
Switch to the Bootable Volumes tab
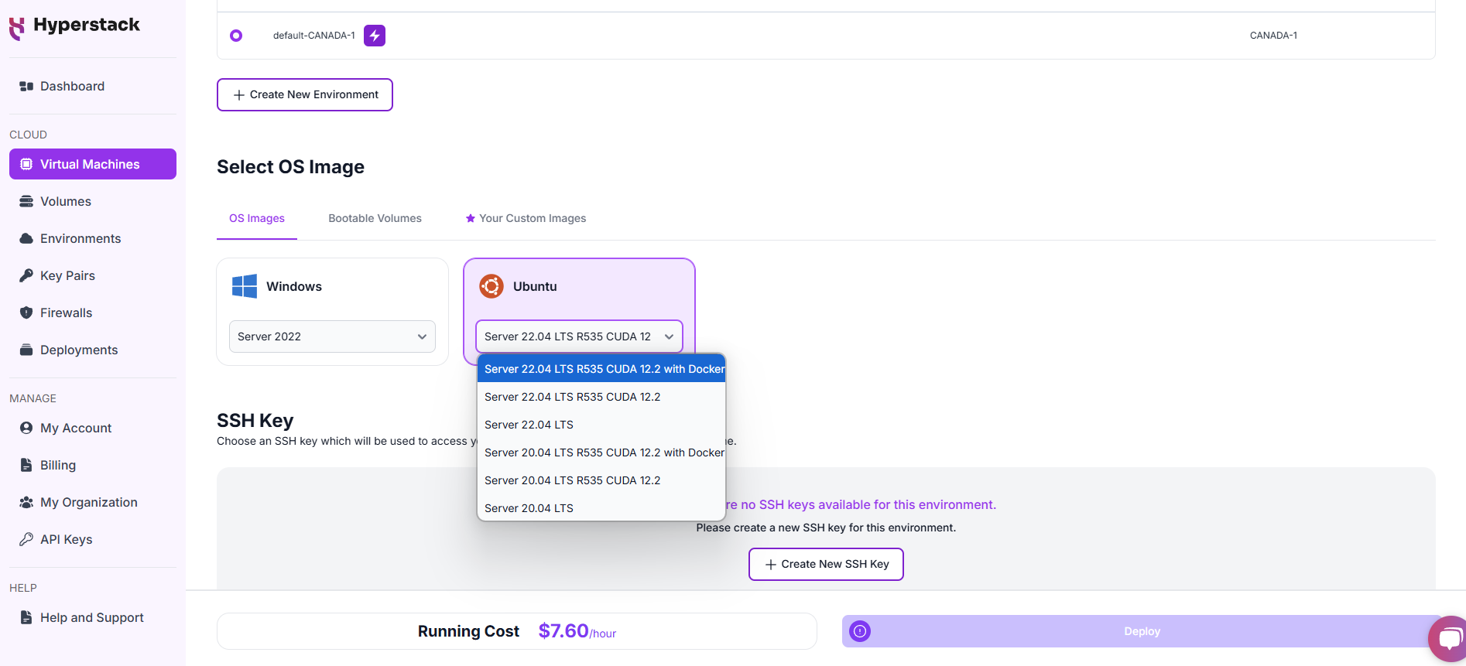coord(375,218)
